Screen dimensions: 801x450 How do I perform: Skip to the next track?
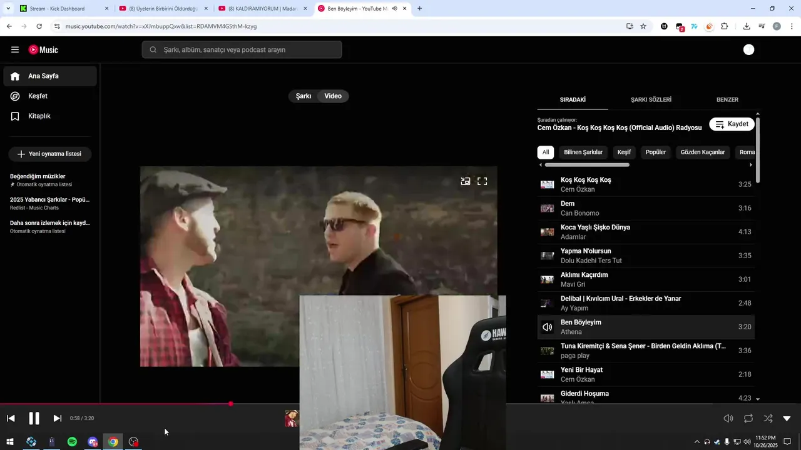57,418
